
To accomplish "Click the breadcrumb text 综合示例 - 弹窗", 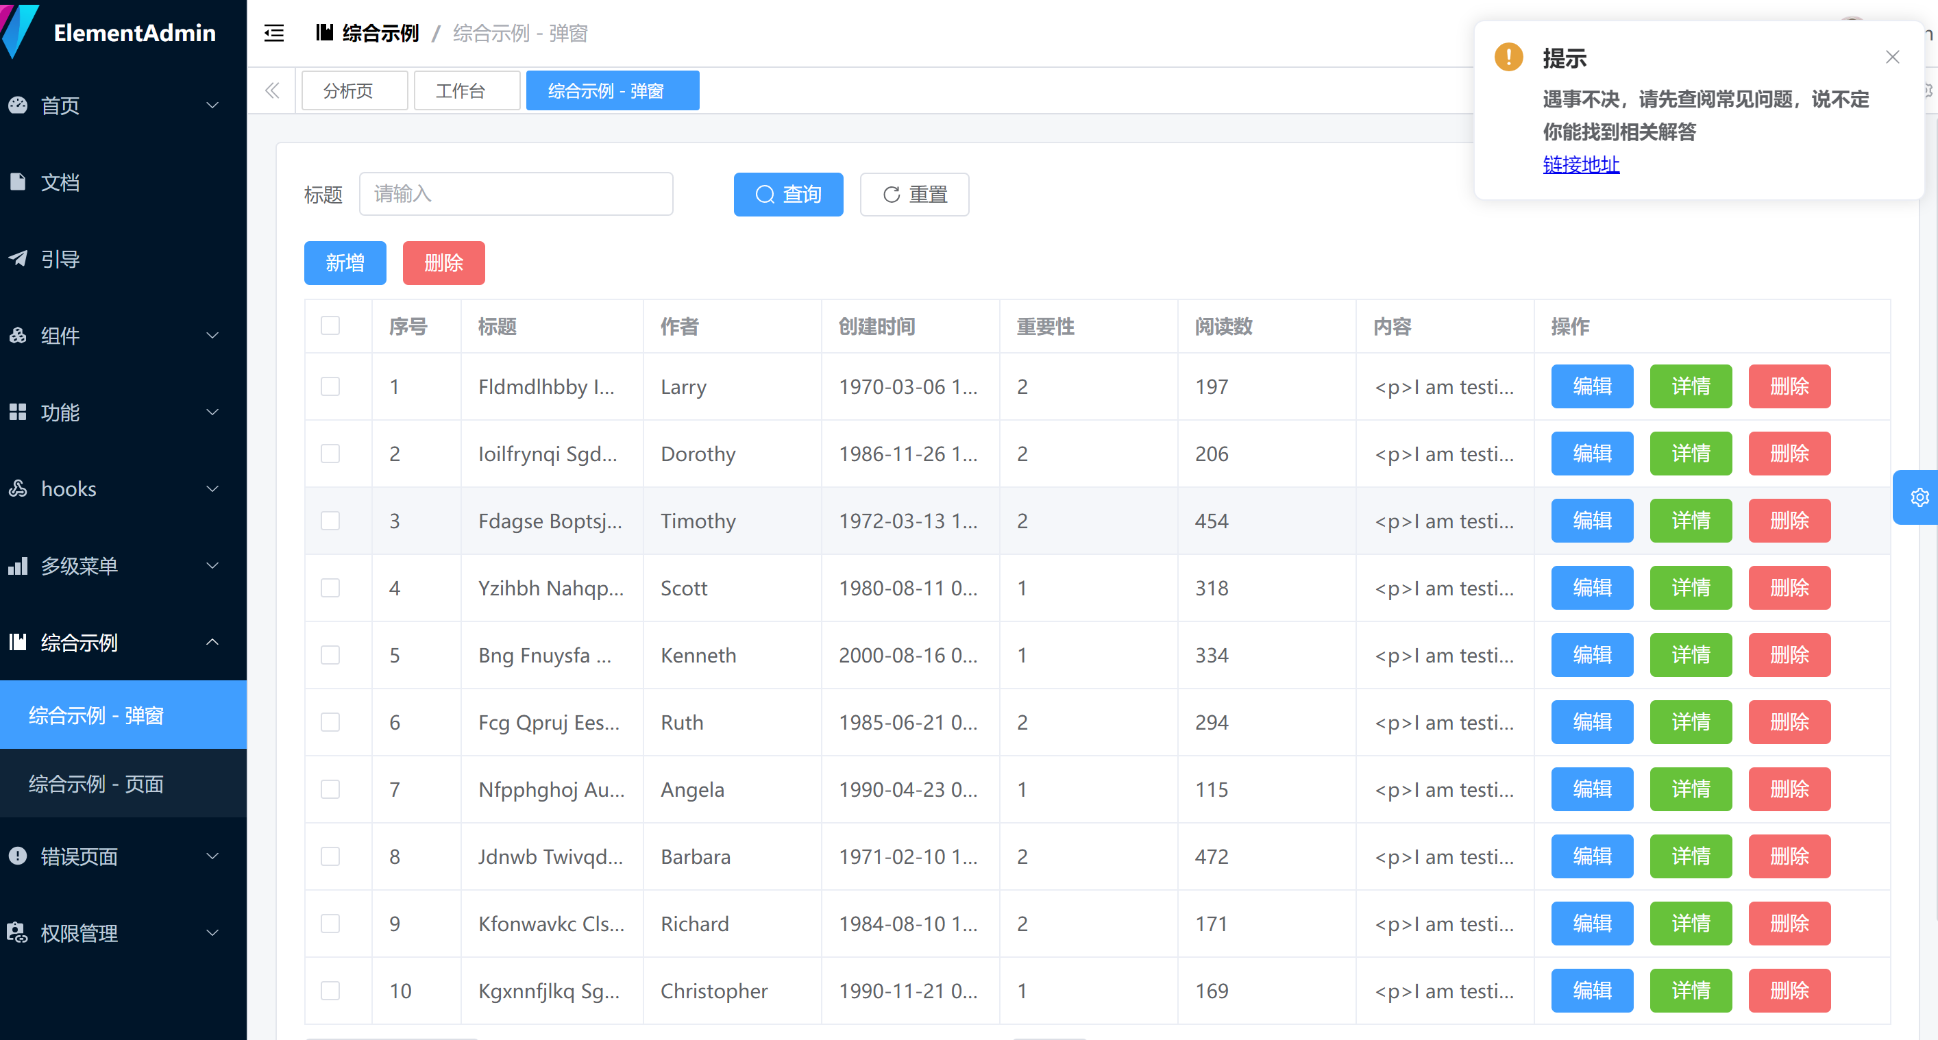I will [520, 33].
